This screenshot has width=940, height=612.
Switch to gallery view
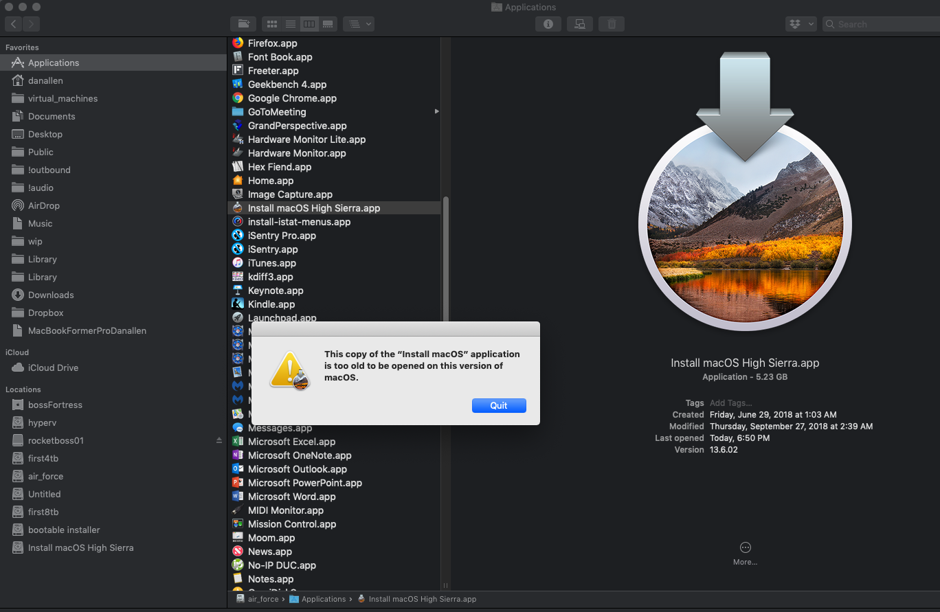click(328, 24)
